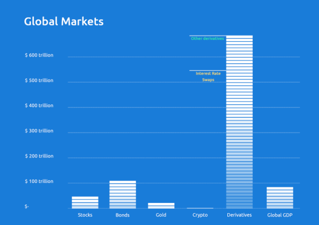
Task: Click the Global Markets chart title
Action: [63, 22]
